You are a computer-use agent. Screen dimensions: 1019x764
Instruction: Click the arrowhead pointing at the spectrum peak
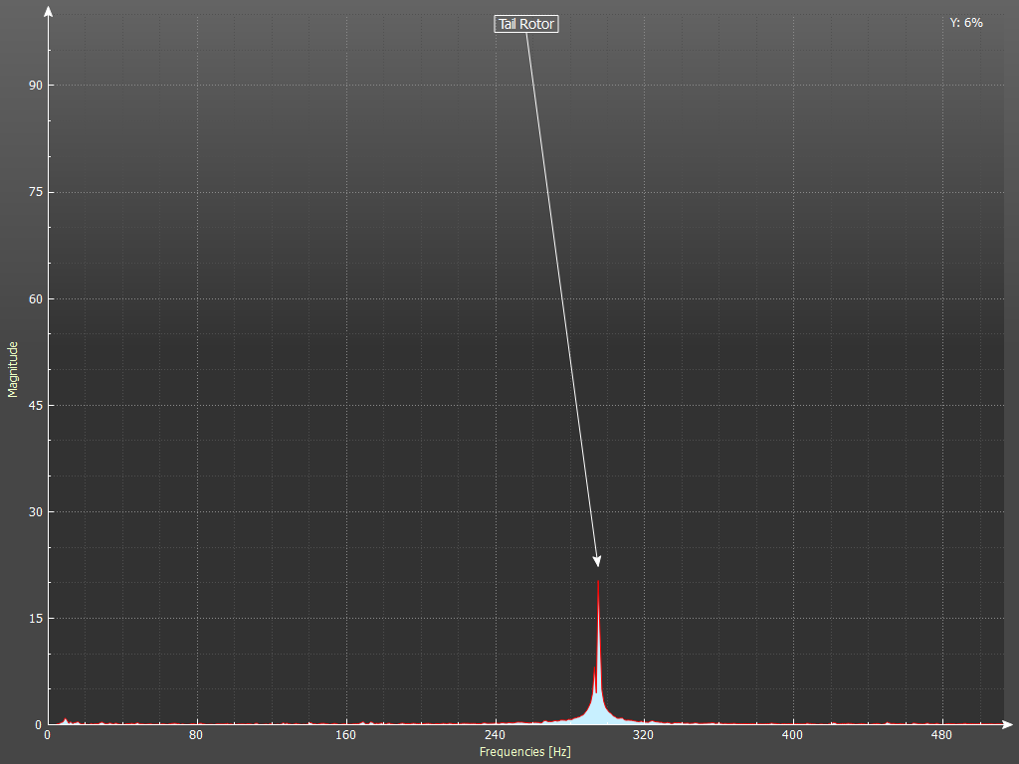coord(597,561)
